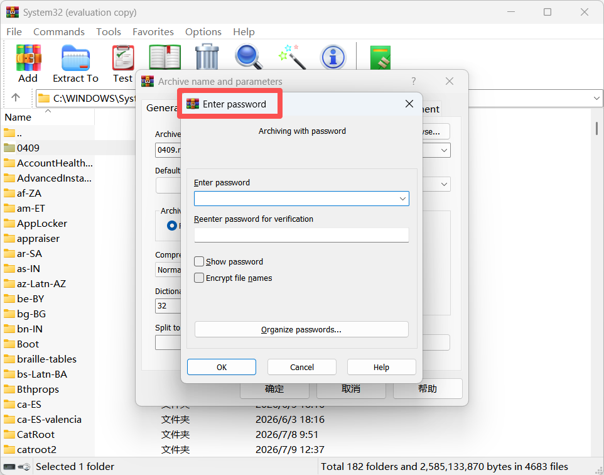Screen dimensions: 604x475
Task: Click the question mark in Archive parameters dialog
Action: click(413, 81)
